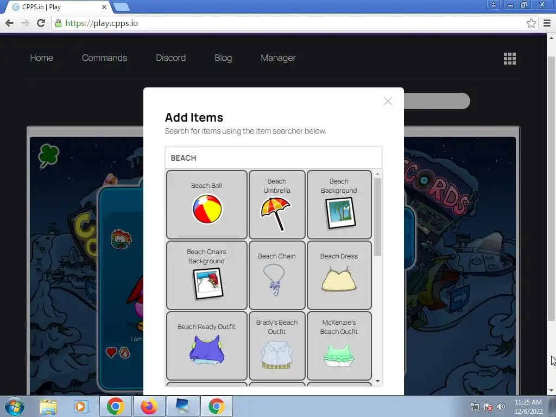This screenshot has width=556, height=417.
Task: Click the penguin buddy icon on player card
Action: coord(124,352)
